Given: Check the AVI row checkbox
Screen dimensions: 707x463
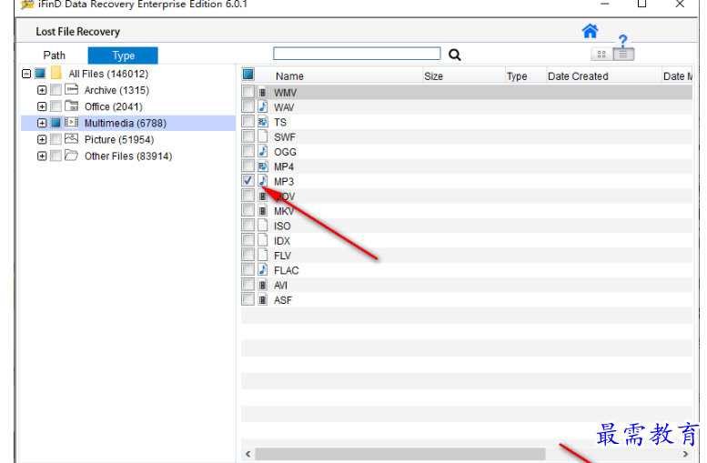Looking at the screenshot, I should tap(248, 285).
